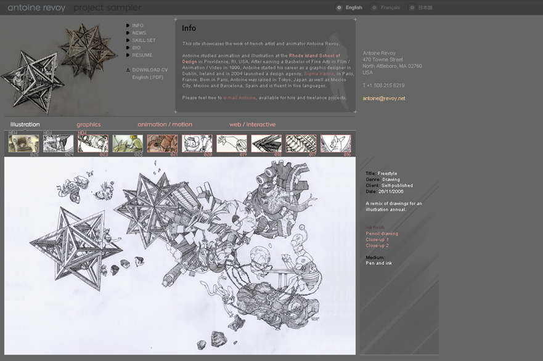
Task: Click the arrow bullet beside SKILL SET
Action: 128,41
